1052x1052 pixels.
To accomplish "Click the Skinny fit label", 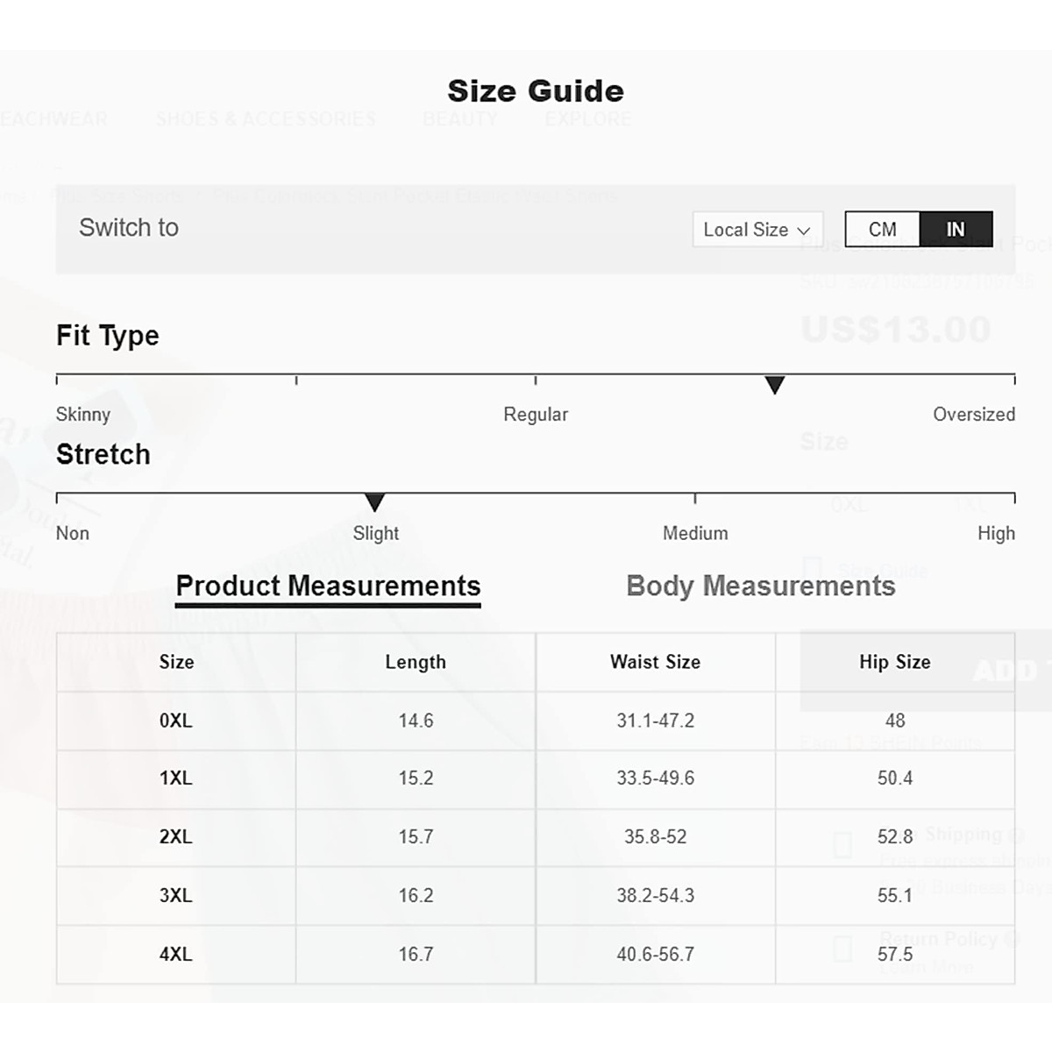I will [x=83, y=415].
